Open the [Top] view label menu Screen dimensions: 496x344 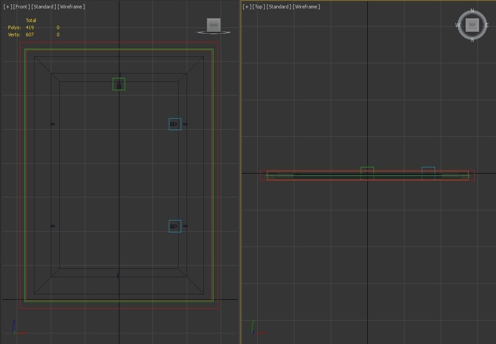tap(259, 7)
